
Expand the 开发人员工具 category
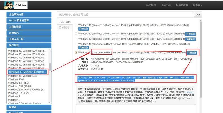coord(29,39)
